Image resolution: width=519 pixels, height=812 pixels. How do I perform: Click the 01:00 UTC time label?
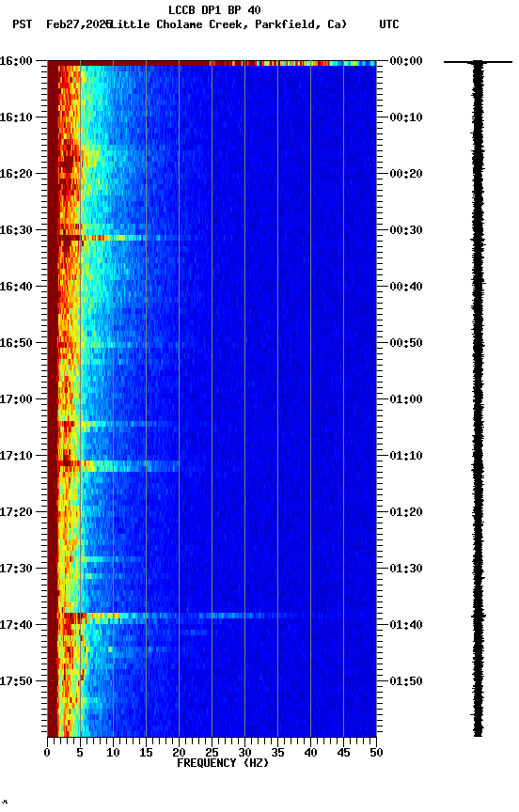click(406, 399)
